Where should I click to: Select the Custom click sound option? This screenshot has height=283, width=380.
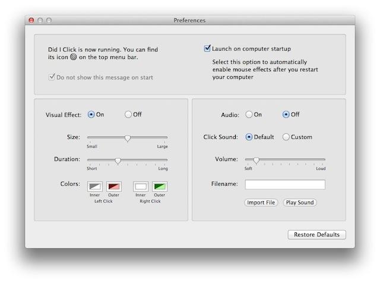pos(286,137)
